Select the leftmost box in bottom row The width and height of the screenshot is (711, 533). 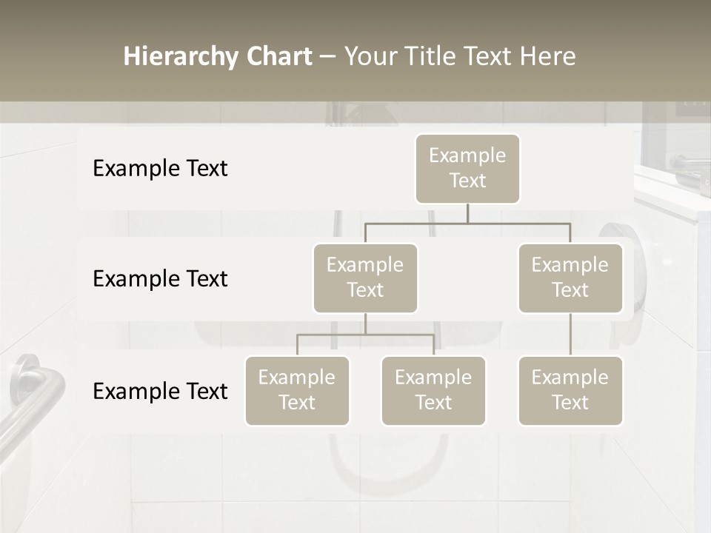point(297,390)
